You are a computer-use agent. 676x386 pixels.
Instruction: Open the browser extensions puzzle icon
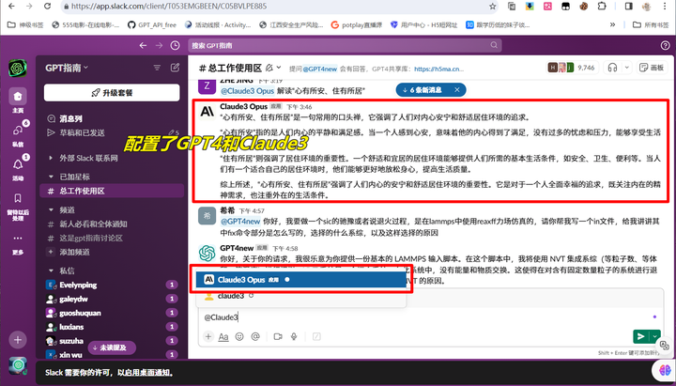point(602,6)
